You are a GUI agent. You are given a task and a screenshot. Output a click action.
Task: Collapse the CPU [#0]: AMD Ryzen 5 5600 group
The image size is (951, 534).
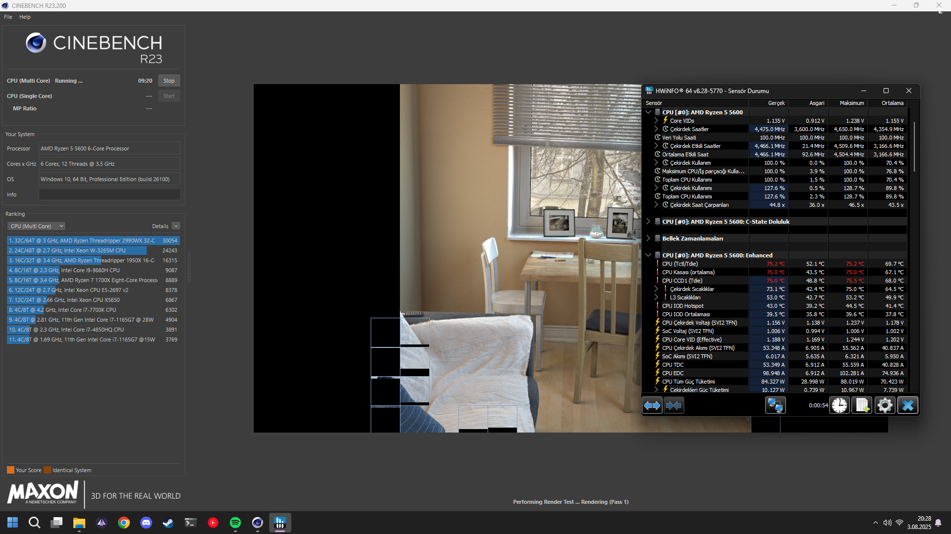(x=648, y=112)
